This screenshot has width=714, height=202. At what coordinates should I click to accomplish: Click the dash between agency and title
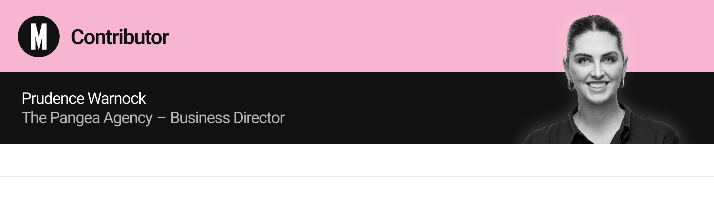click(x=161, y=118)
